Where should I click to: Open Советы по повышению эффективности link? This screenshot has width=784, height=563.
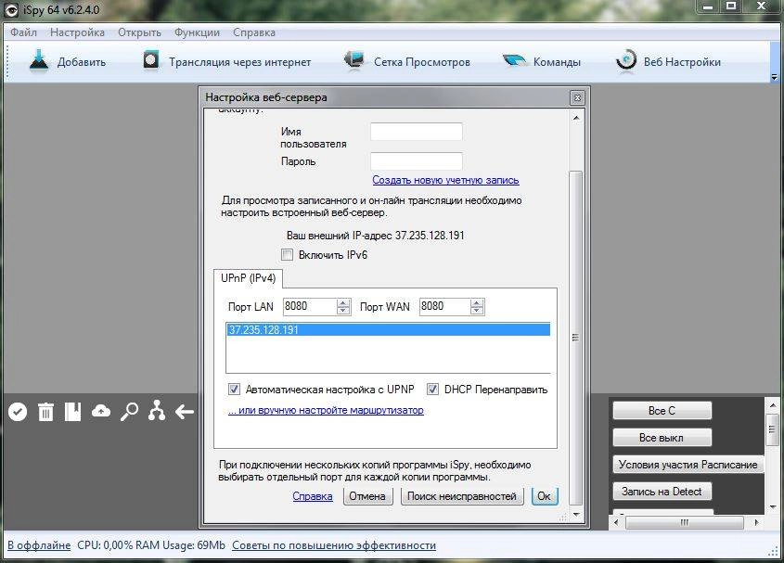click(334, 545)
